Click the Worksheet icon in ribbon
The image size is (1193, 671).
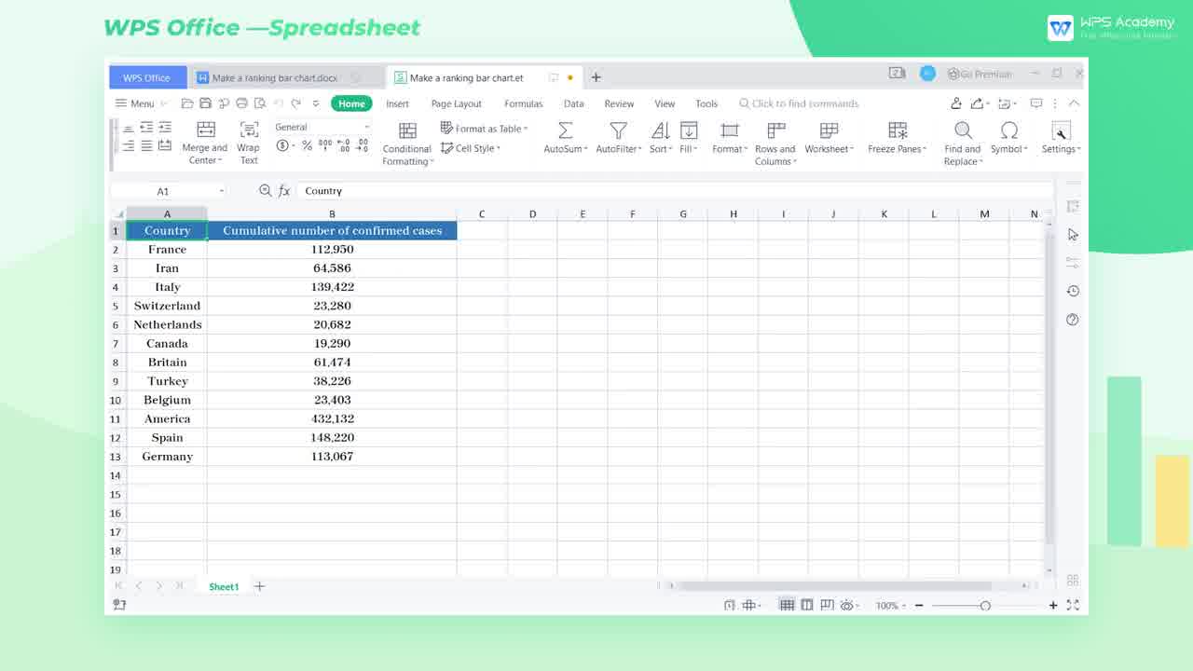pyautogui.click(x=829, y=130)
